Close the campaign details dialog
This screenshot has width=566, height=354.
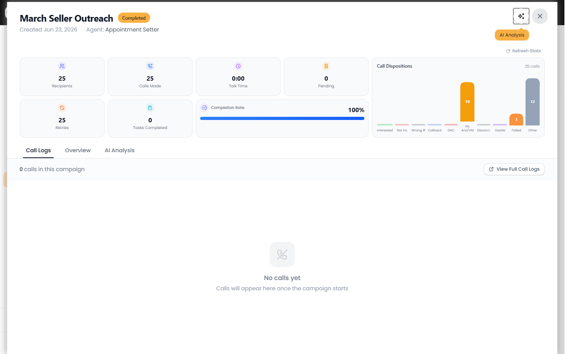click(540, 16)
